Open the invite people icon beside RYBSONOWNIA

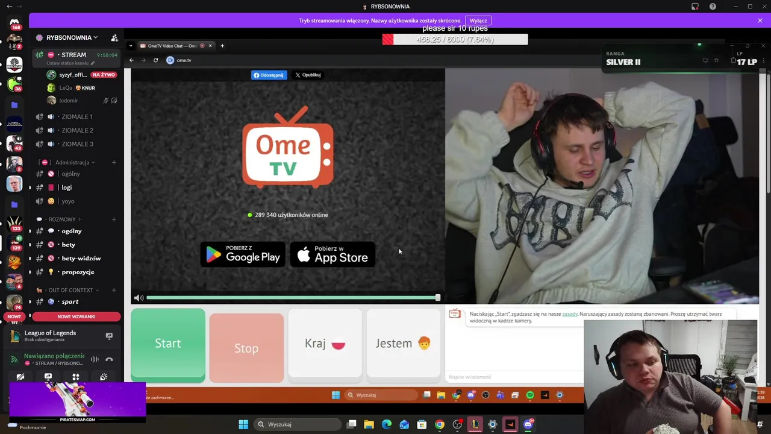(114, 37)
